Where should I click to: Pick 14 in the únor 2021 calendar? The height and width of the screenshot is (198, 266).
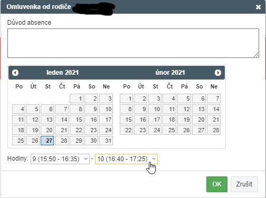tap(214, 109)
